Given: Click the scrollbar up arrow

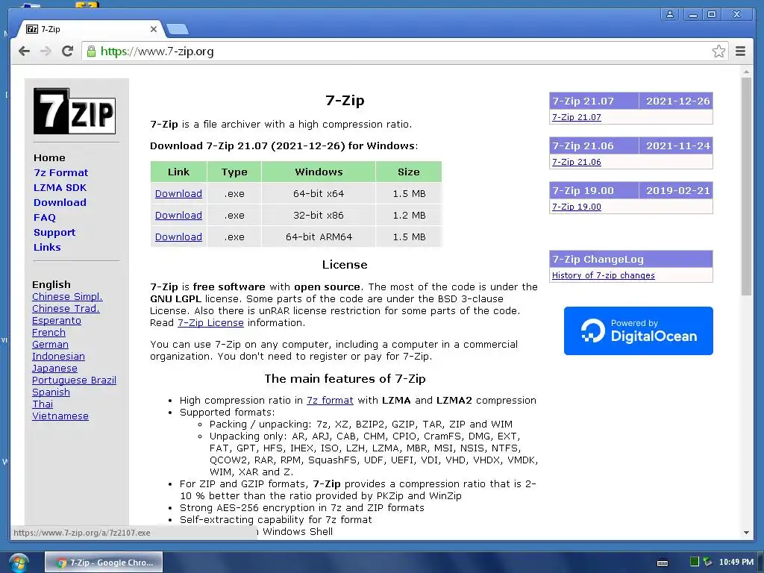Looking at the screenshot, I should pos(746,72).
